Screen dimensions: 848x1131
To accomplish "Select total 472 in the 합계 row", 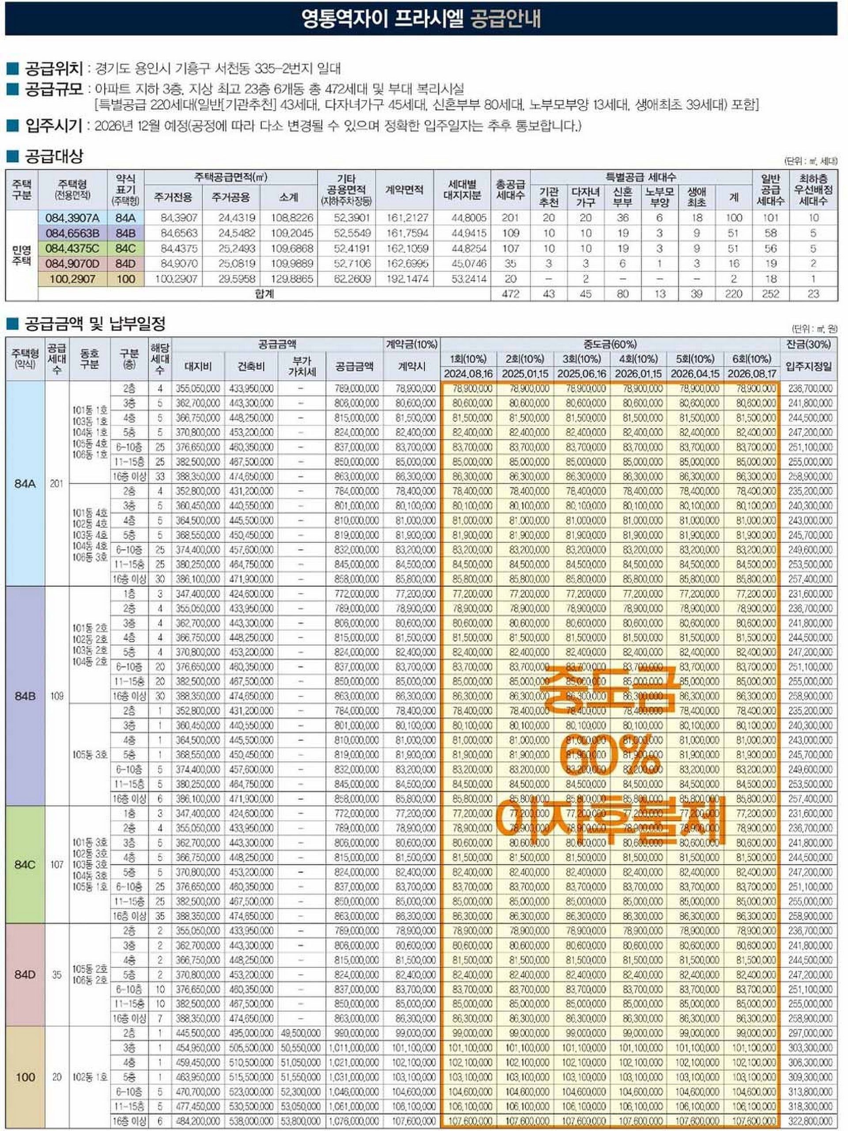I will click(511, 294).
